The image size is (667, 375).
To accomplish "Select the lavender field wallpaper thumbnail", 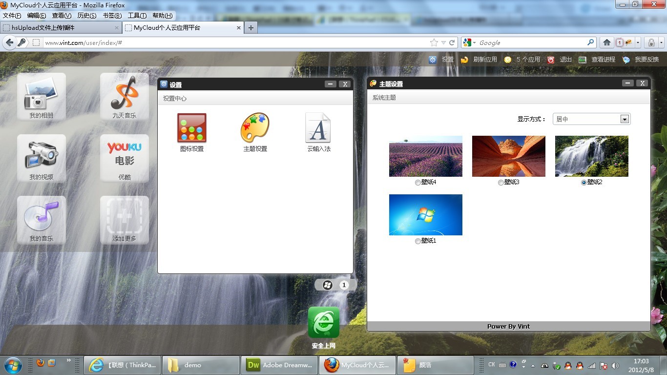I will [x=426, y=156].
